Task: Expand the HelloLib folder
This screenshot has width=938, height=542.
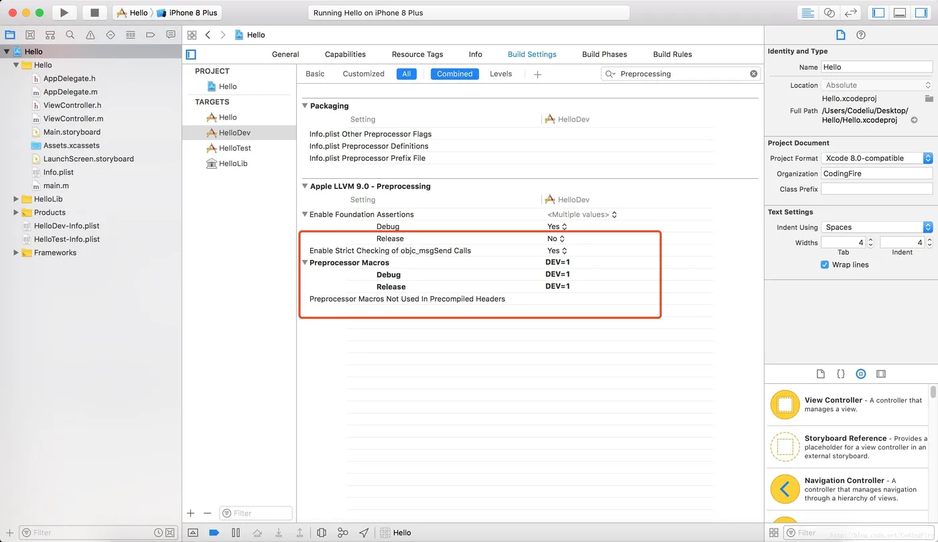Action: coord(16,199)
